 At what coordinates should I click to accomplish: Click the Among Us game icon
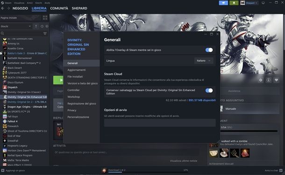pos(5,44)
